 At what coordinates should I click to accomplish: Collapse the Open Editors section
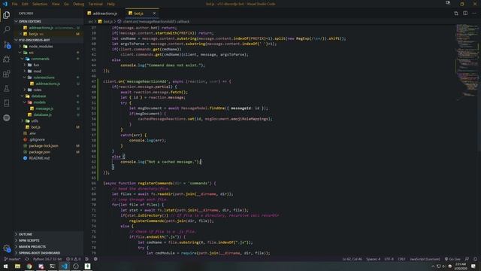pyautogui.click(x=48, y=22)
